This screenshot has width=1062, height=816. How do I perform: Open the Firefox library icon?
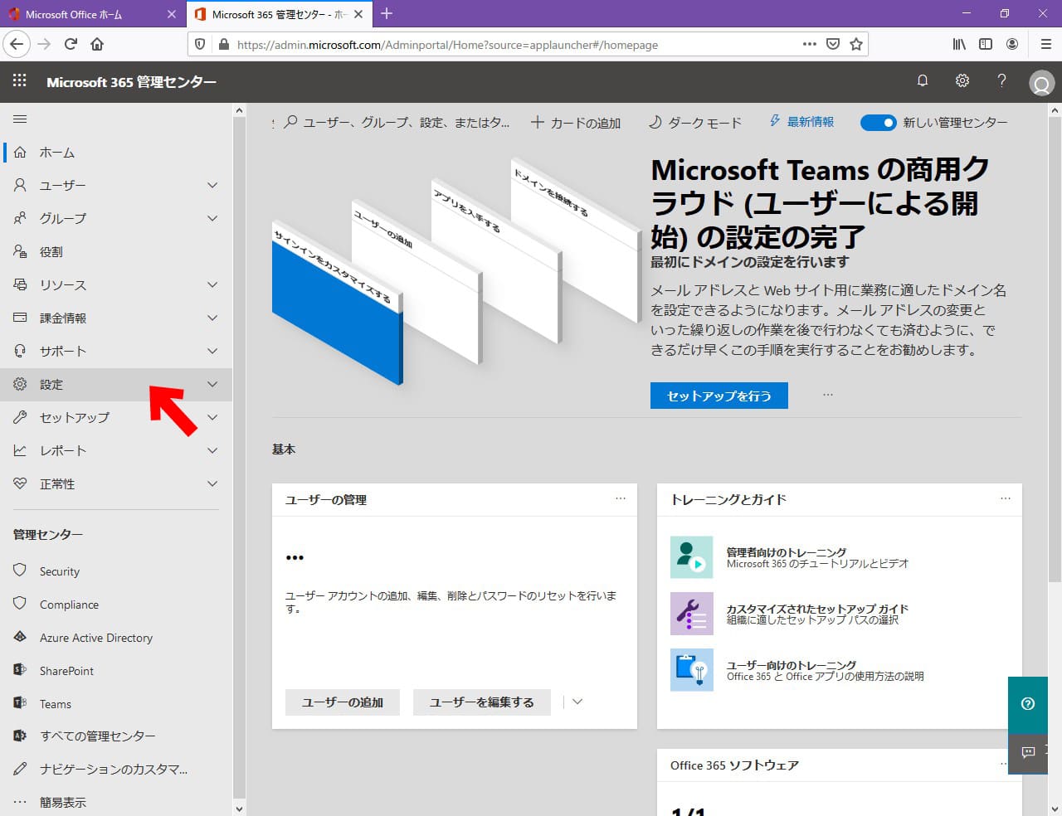tap(959, 44)
